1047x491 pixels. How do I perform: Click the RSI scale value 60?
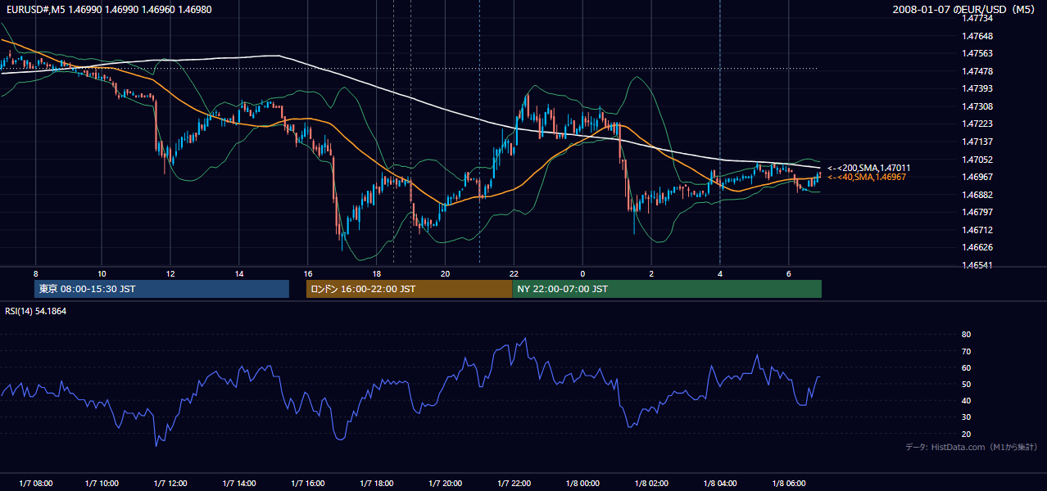(x=966, y=367)
